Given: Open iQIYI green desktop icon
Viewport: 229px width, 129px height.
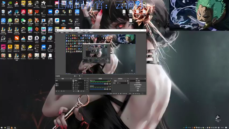Looking at the screenshot, I should (30, 30).
